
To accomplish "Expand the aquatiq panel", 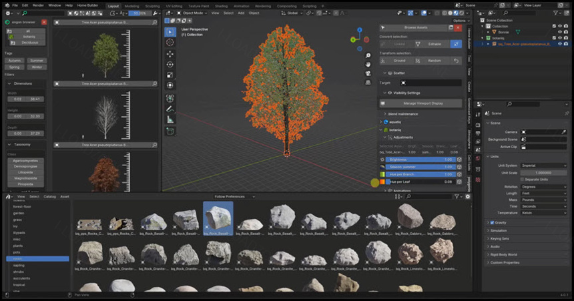I will point(381,122).
